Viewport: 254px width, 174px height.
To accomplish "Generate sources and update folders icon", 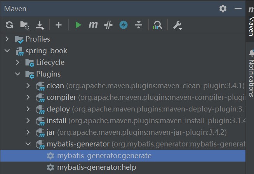I will (24, 25).
